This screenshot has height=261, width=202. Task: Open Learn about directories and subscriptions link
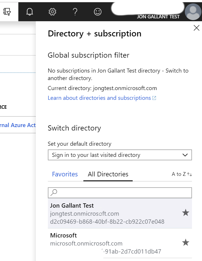coord(102,98)
